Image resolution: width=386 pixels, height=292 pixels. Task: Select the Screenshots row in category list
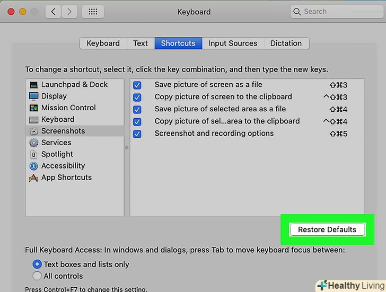click(74, 131)
